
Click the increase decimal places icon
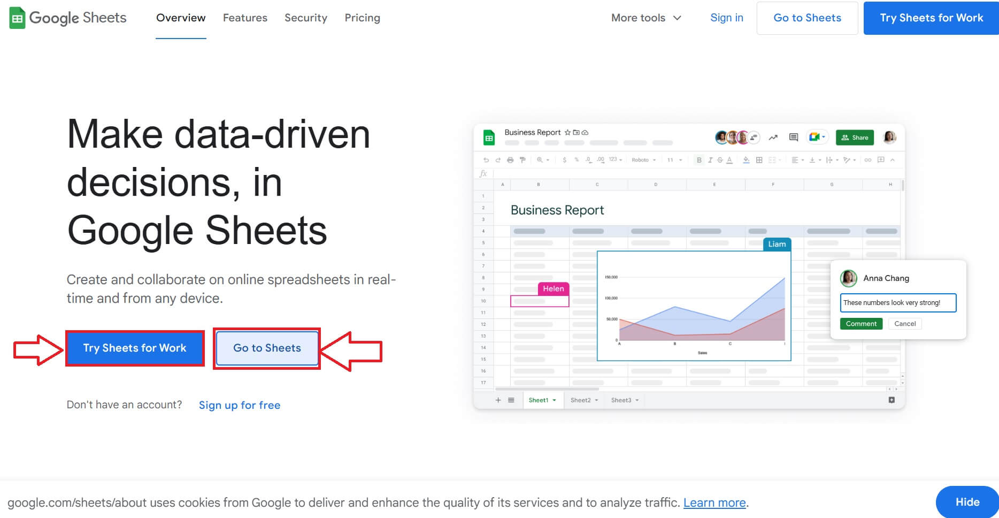click(601, 160)
